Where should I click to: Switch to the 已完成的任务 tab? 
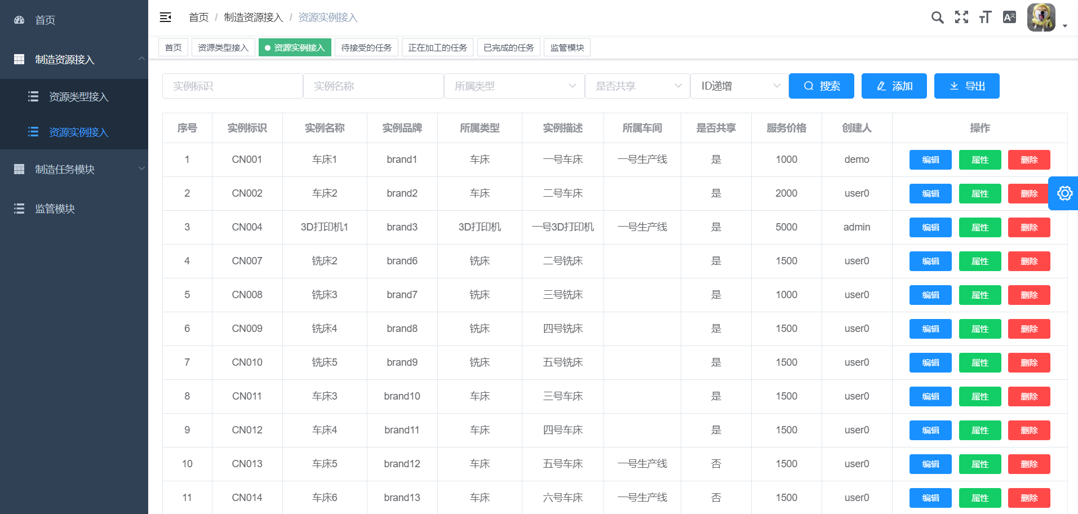(x=508, y=48)
